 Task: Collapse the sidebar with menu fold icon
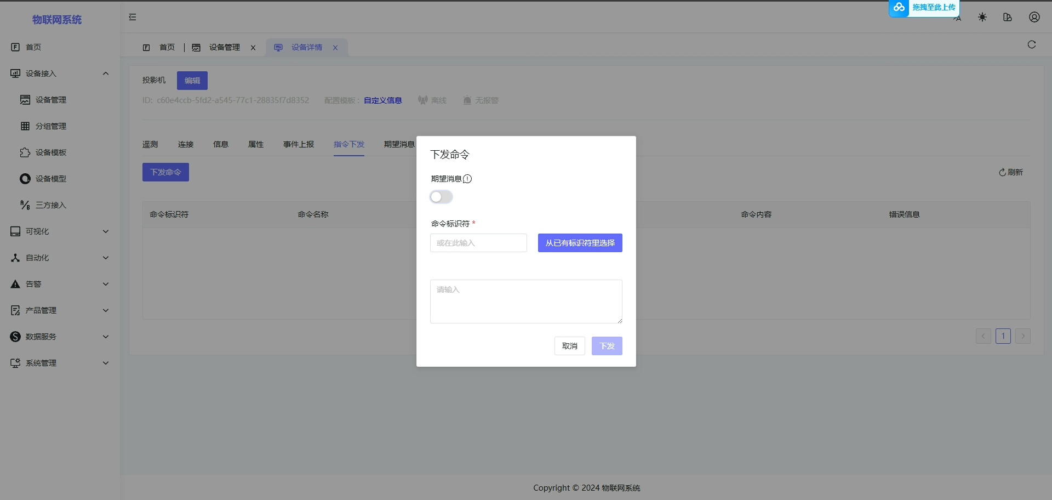click(133, 17)
